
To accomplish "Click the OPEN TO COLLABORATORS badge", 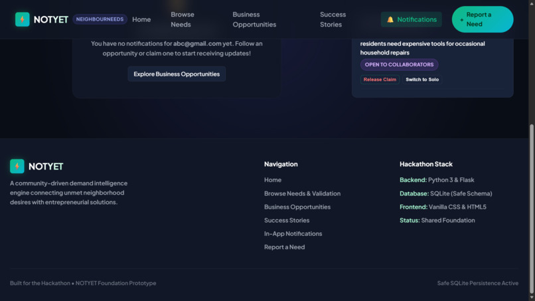I will tap(399, 64).
